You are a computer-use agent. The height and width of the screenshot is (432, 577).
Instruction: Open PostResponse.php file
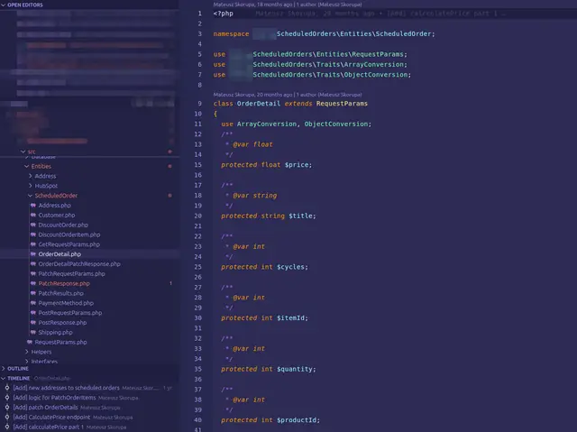[x=62, y=322]
